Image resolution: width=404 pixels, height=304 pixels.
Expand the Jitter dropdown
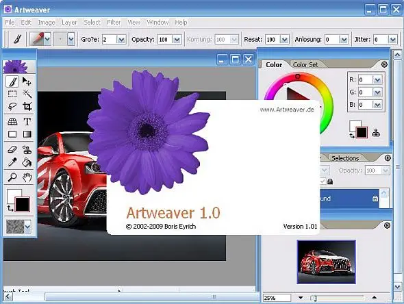coord(392,40)
